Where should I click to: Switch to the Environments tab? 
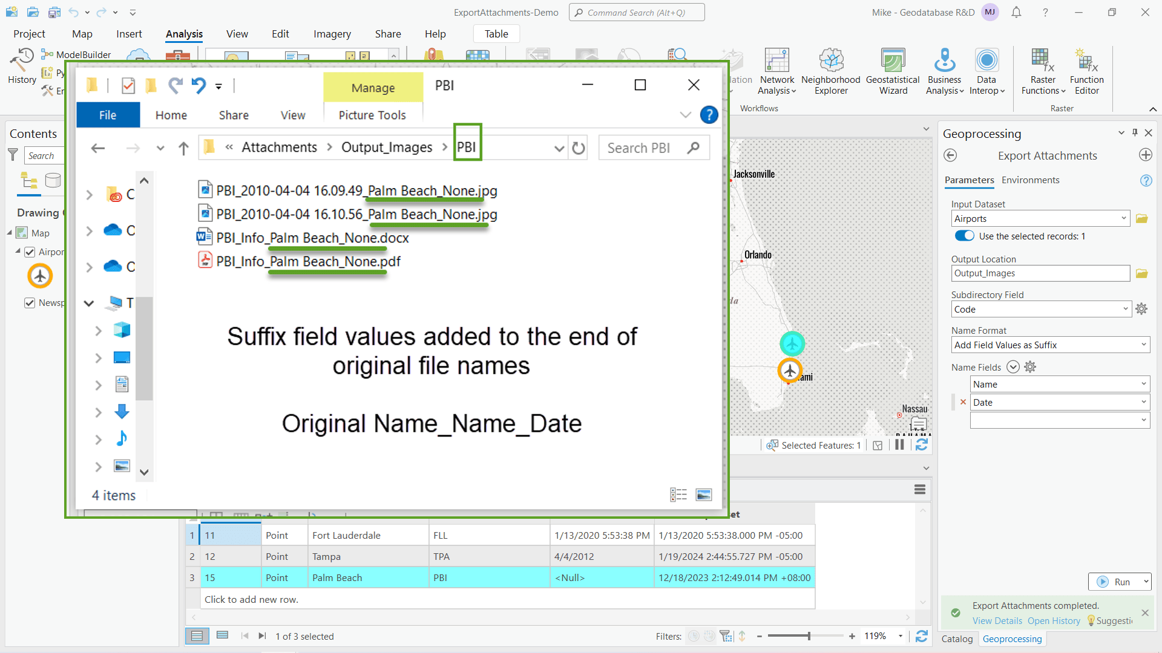[x=1030, y=180]
